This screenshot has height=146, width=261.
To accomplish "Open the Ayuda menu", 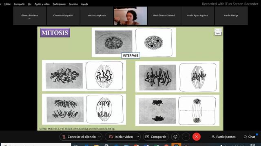I will (84, 4).
